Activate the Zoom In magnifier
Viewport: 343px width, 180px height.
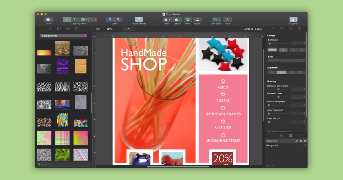click(118, 19)
